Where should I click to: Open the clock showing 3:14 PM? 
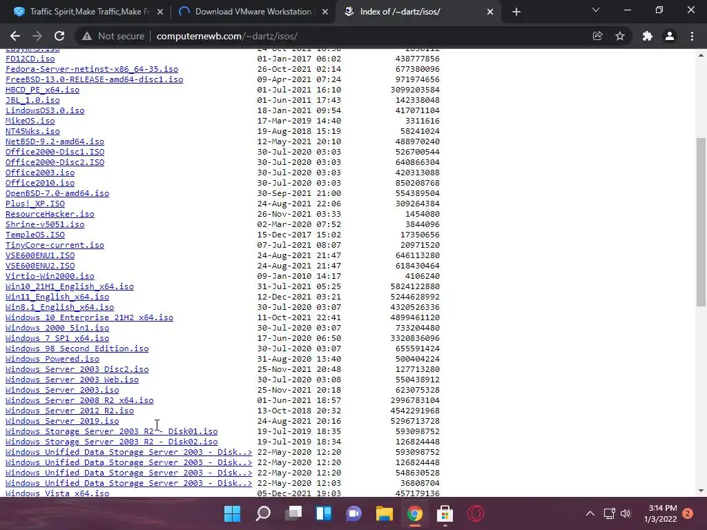661,513
